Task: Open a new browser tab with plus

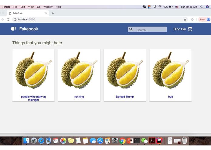Action: [x=53, y=13]
